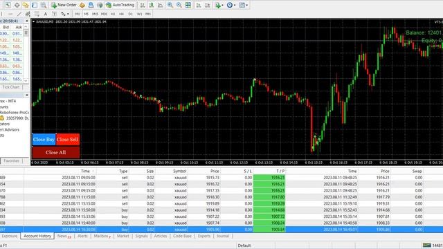Open the News tab
The image size is (443, 249).
(x=64, y=236)
